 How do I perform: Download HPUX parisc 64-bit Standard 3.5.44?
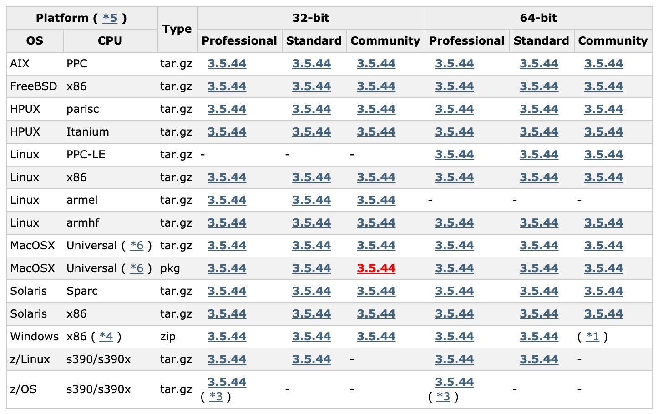pos(539,109)
